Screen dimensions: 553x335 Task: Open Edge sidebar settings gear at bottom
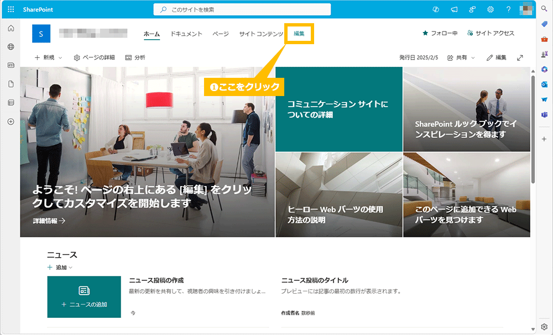click(x=544, y=327)
